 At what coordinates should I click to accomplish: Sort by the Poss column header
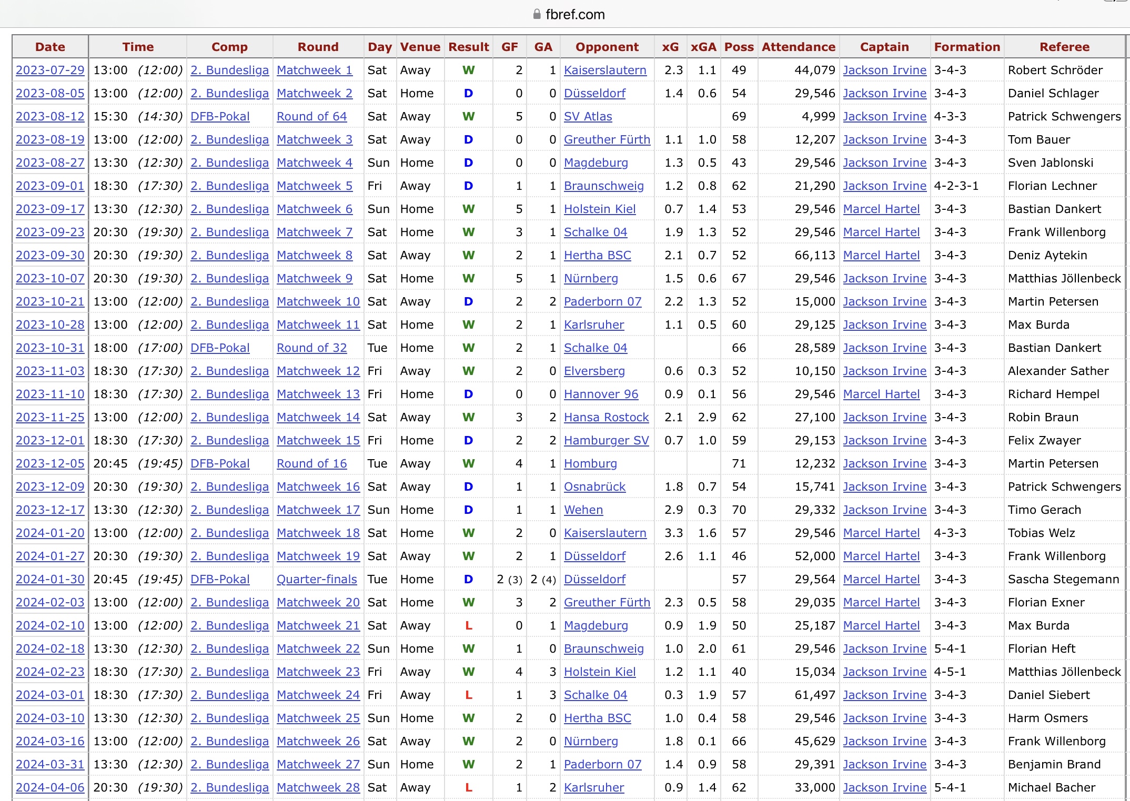739,47
